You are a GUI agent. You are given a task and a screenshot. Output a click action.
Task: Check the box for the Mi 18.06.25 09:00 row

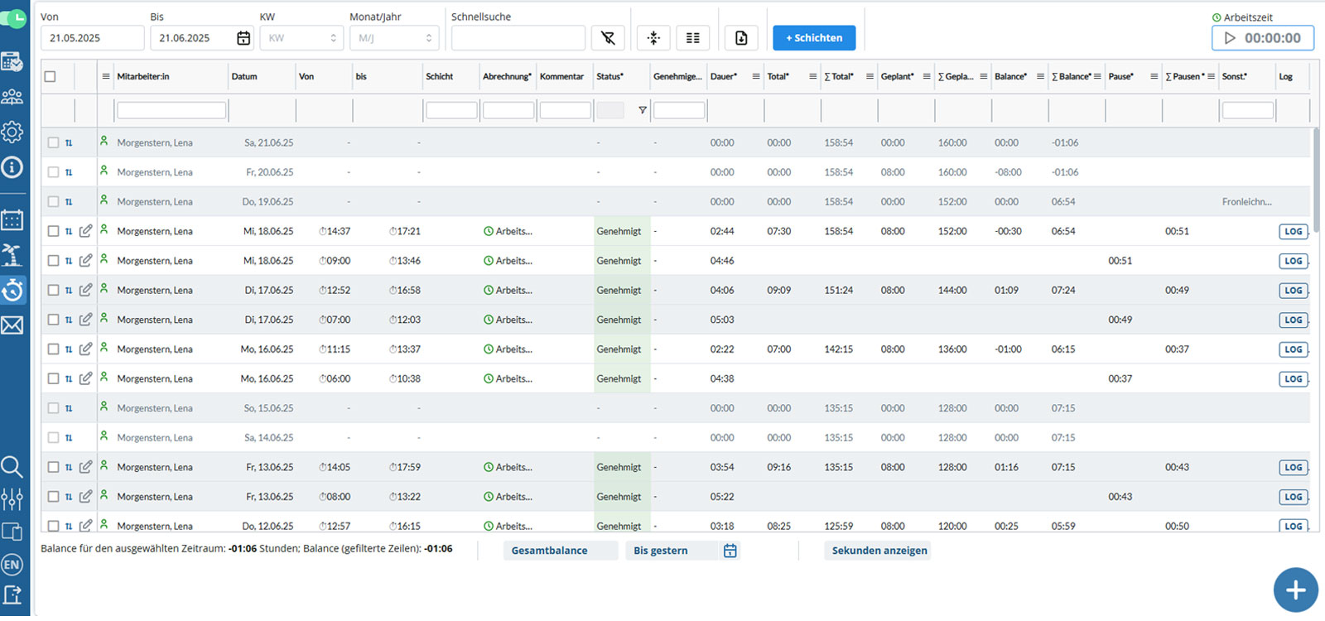[x=53, y=261]
